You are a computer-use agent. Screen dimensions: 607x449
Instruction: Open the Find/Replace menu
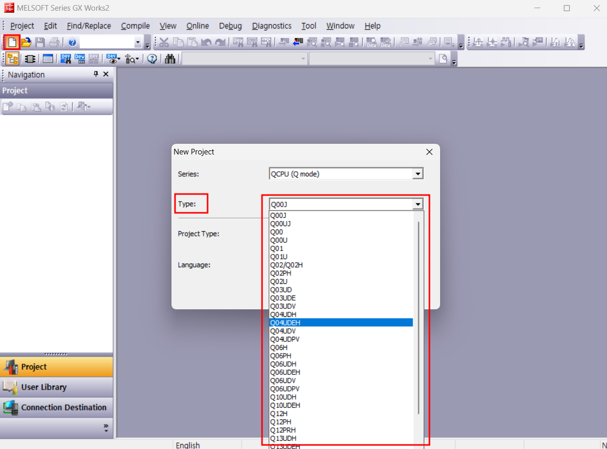[x=89, y=26]
